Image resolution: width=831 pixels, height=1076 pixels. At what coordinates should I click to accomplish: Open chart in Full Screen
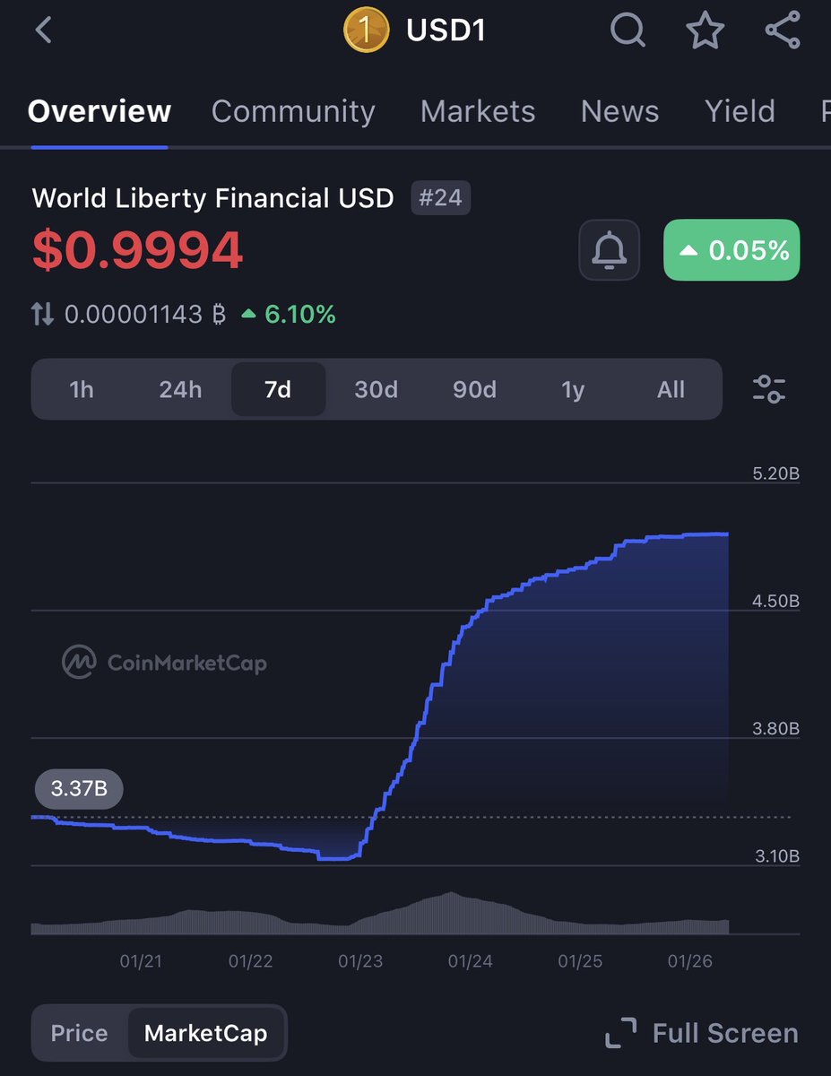[702, 1033]
